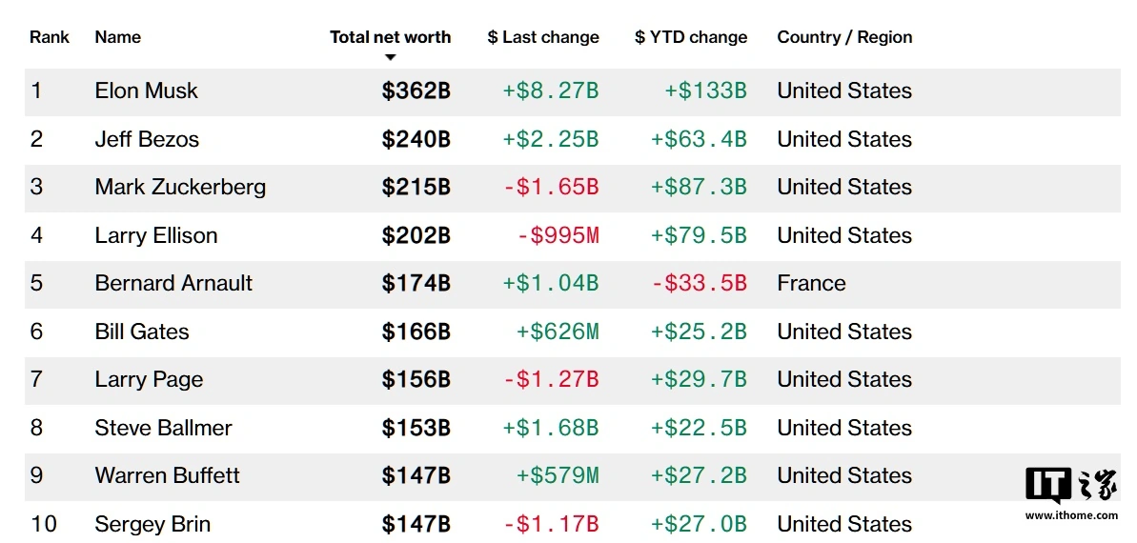Viewport: 1137px width, 543px height.
Task: Open Sergey Brin's profile link
Action: (152, 524)
